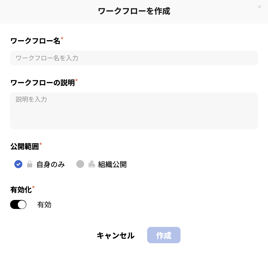Click the red asterisk beside ワークフロー名

(62, 39)
